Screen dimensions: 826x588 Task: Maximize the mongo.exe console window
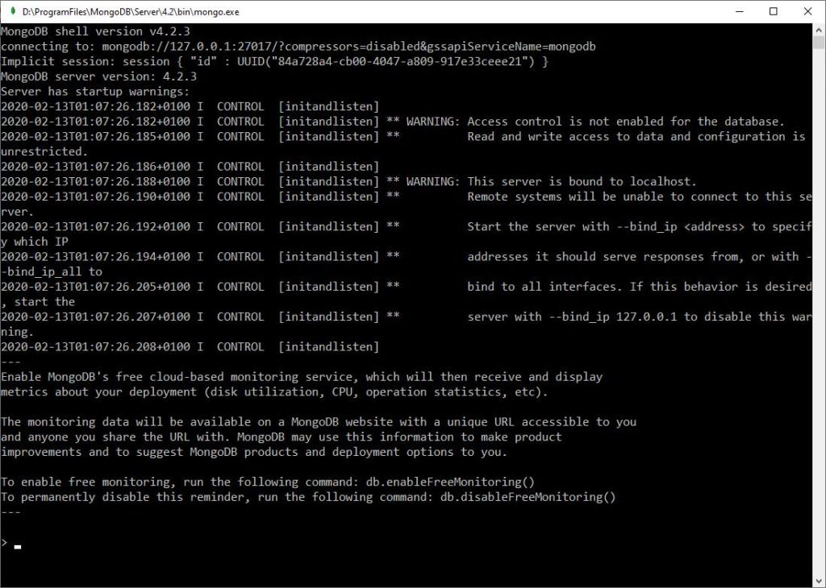point(774,11)
